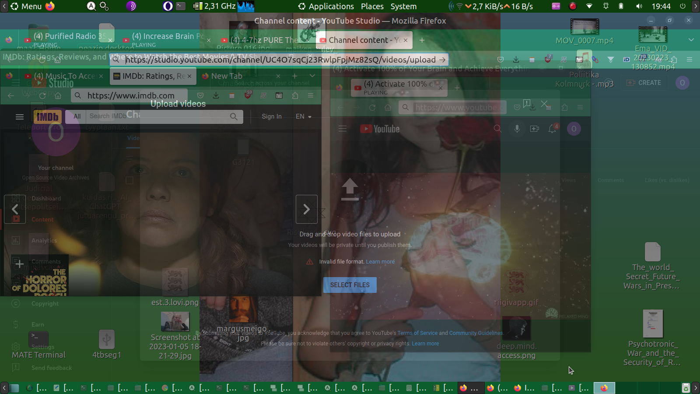Image resolution: width=700 pixels, height=394 pixels.
Task: Click the red record icon in the top panel
Action: tap(573, 6)
